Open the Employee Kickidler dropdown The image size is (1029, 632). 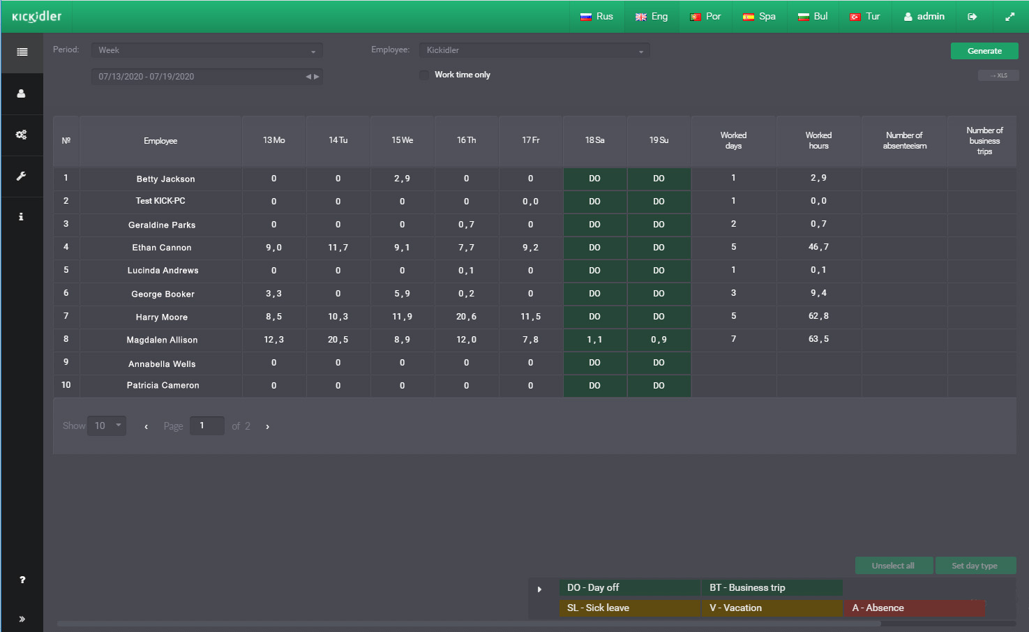[x=534, y=50]
